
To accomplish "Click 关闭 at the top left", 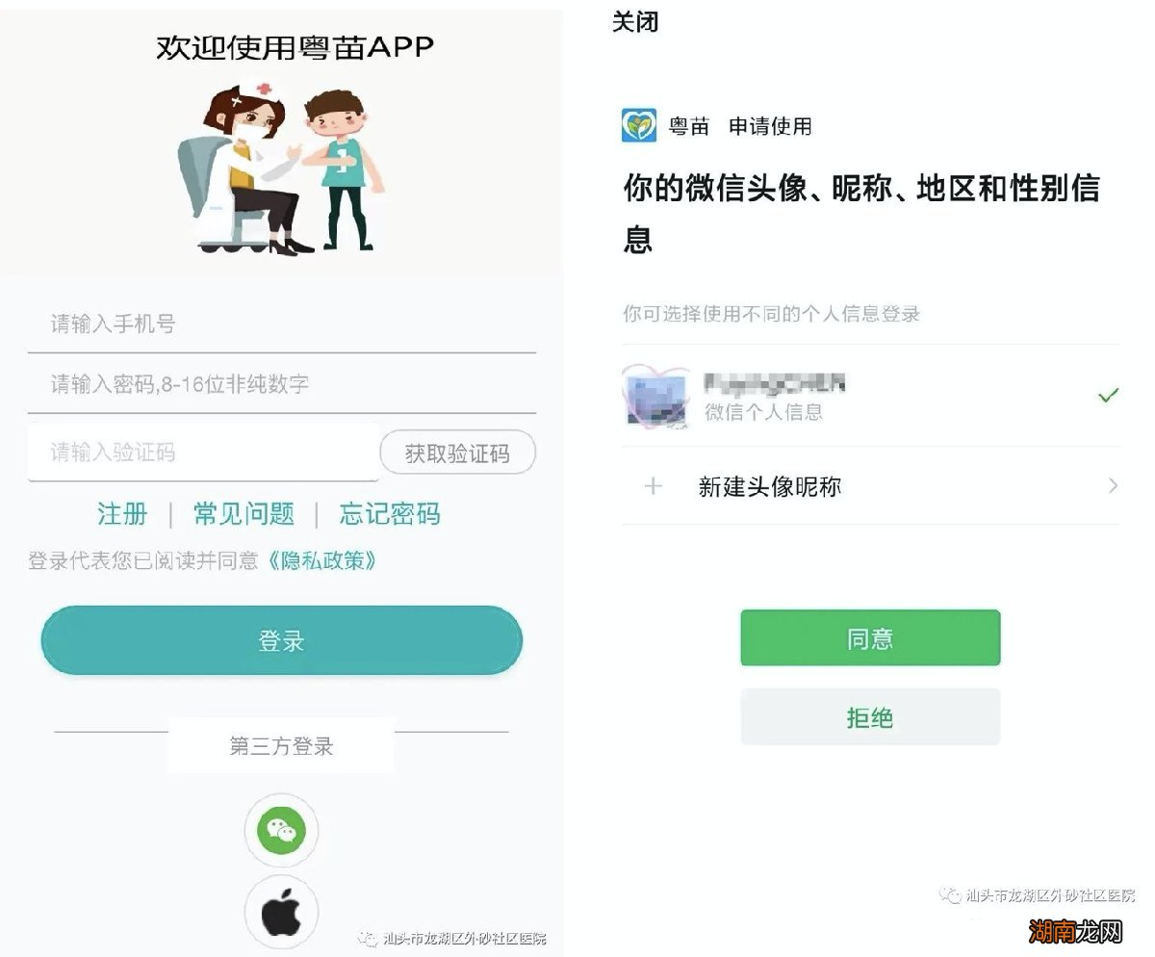I will point(636,22).
